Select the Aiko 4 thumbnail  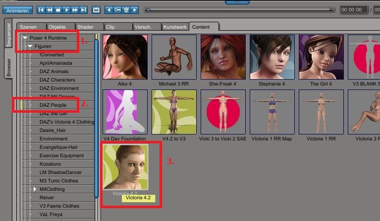click(125, 57)
